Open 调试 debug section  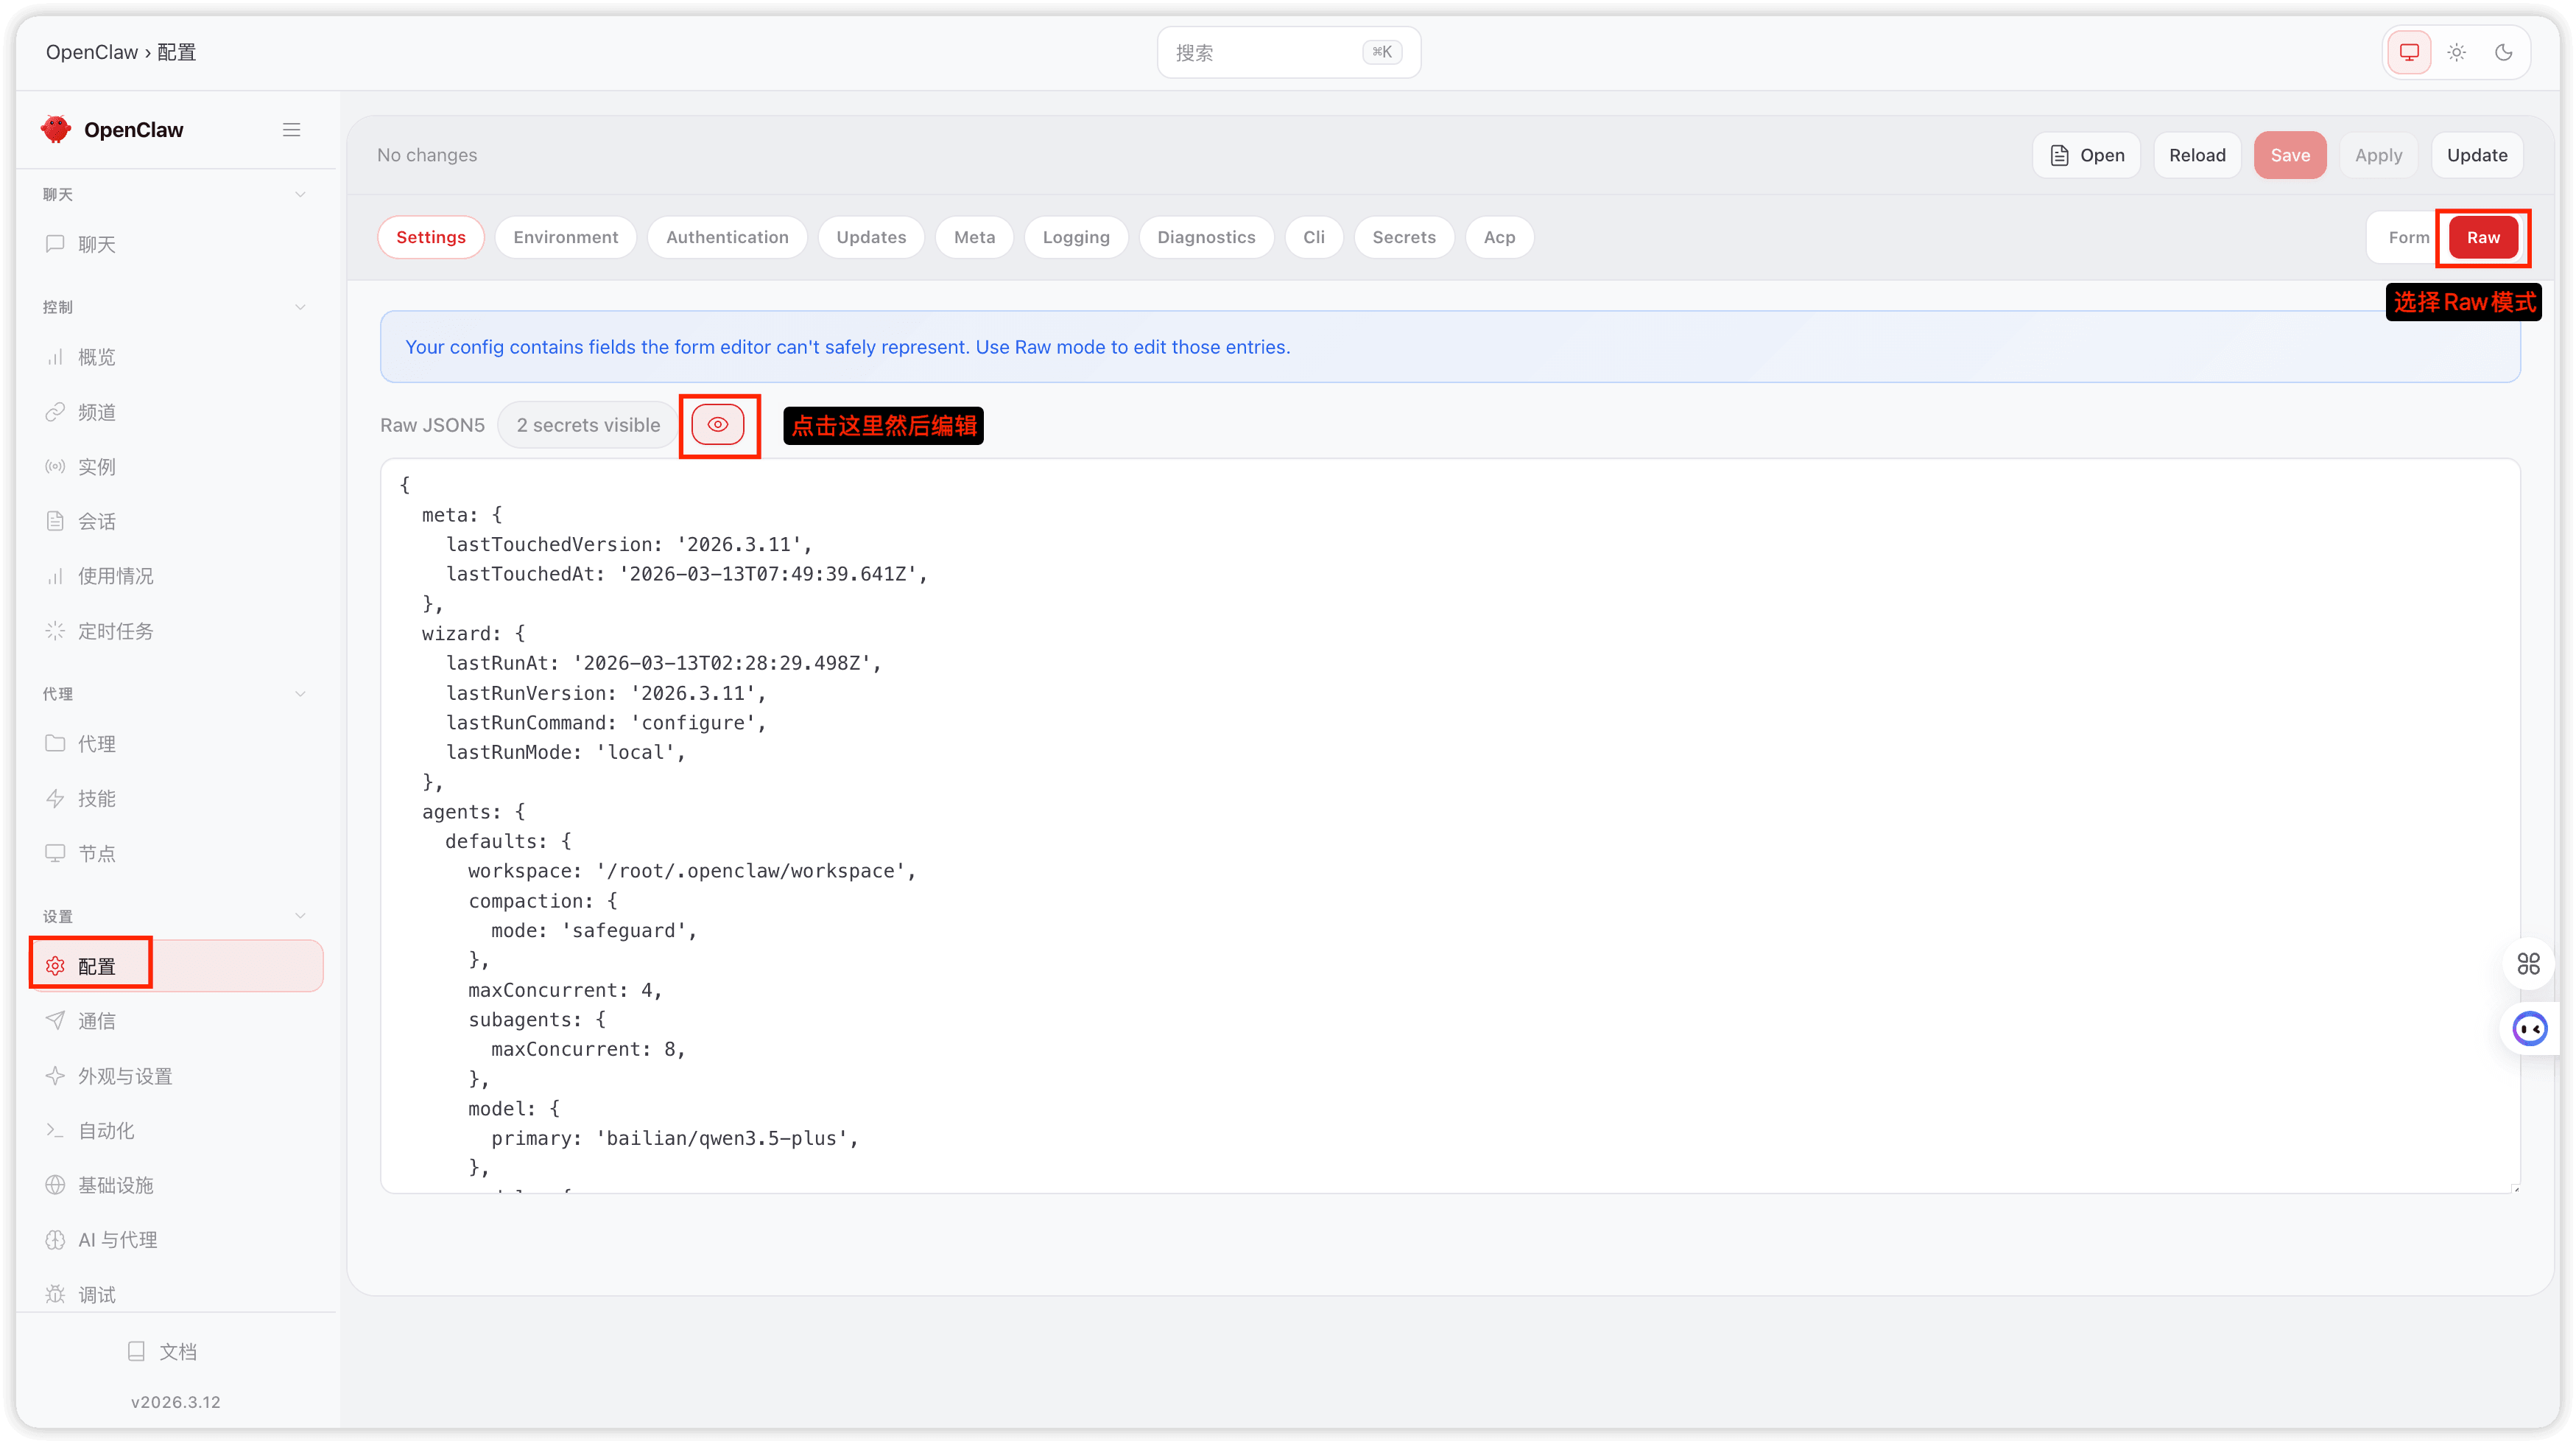point(97,1294)
